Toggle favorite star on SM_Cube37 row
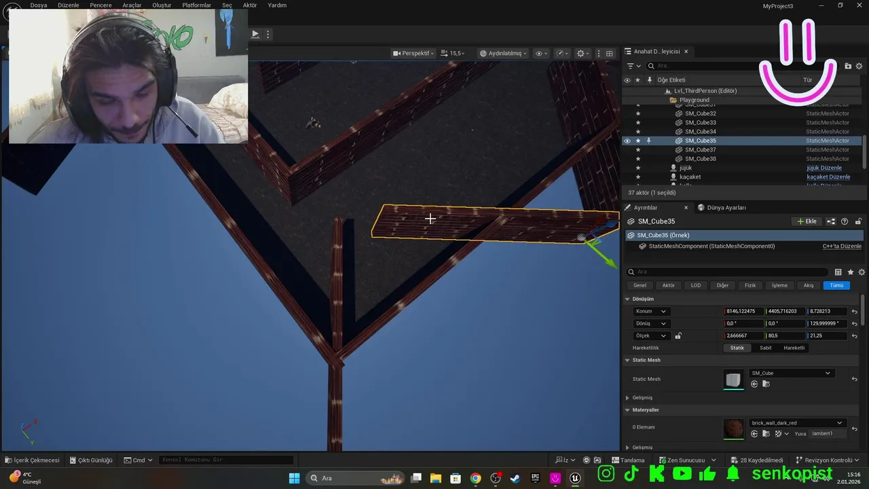 tap(637, 149)
